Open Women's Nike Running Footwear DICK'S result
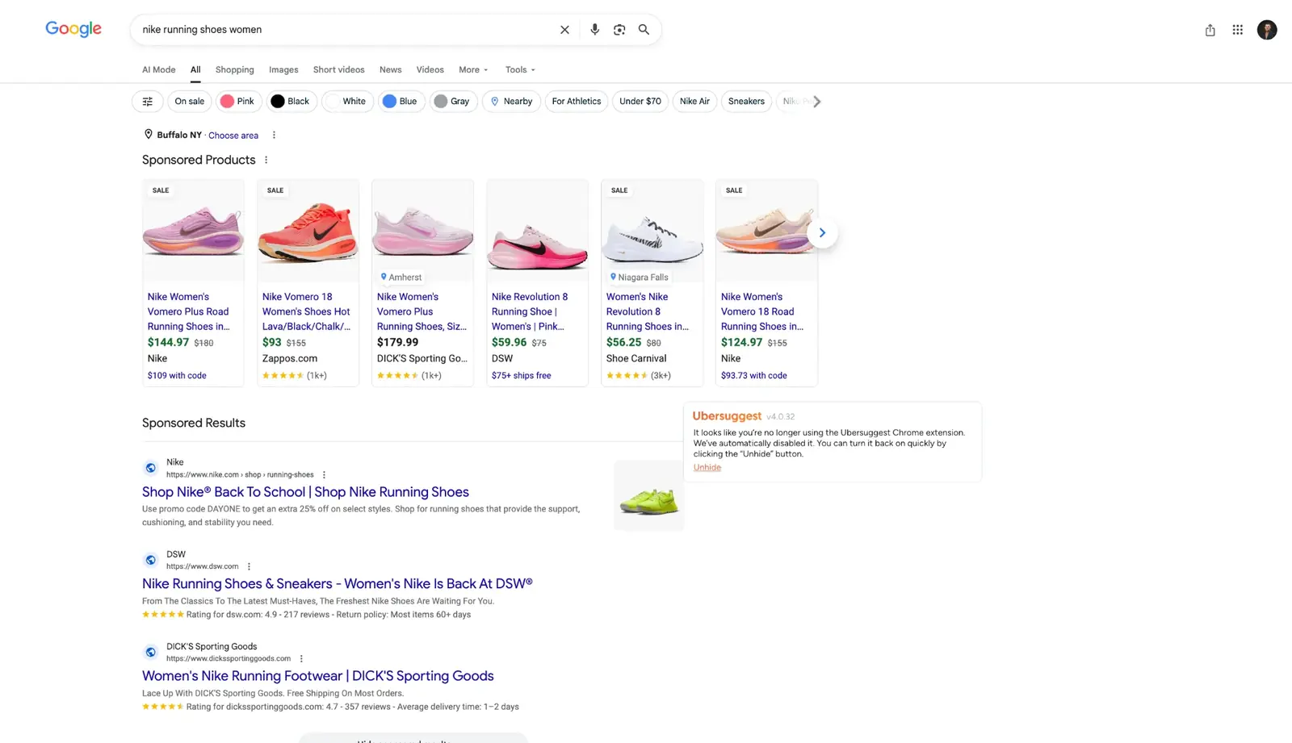This screenshot has height=743, width=1292. click(x=318, y=676)
